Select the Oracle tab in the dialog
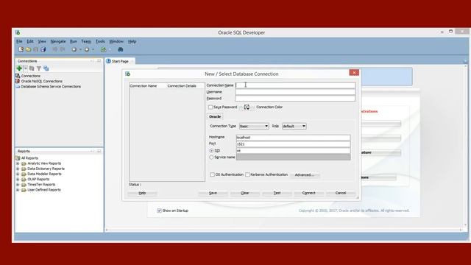This screenshot has width=471, height=265. point(215,116)
